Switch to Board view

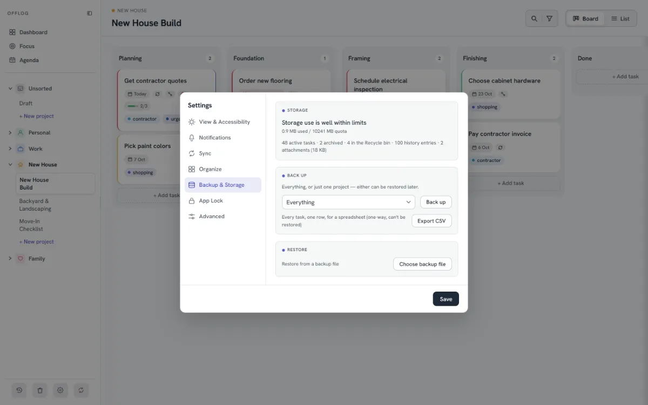click(585, 19)
